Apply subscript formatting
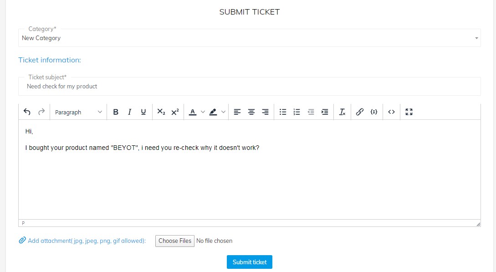Viewport: 496px width, 272px height. (161, 112)
